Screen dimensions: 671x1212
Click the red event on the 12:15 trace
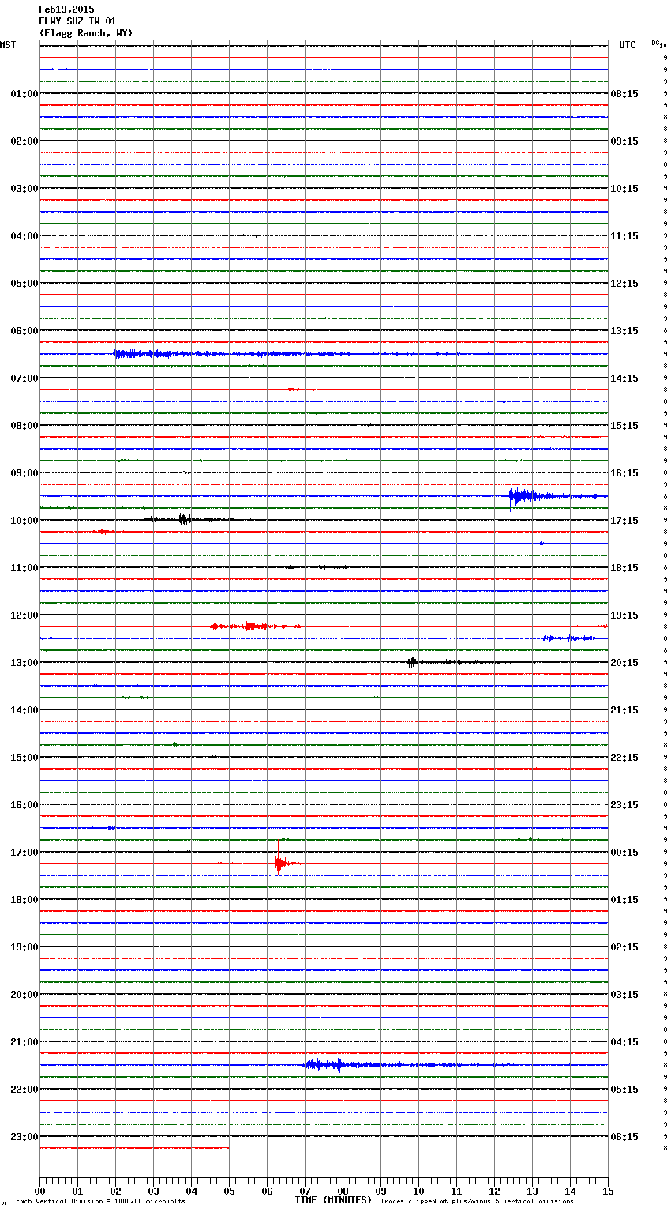click(x=257, y=627)
